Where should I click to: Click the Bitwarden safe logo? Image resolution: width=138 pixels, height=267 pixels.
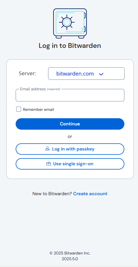[70, 23]
